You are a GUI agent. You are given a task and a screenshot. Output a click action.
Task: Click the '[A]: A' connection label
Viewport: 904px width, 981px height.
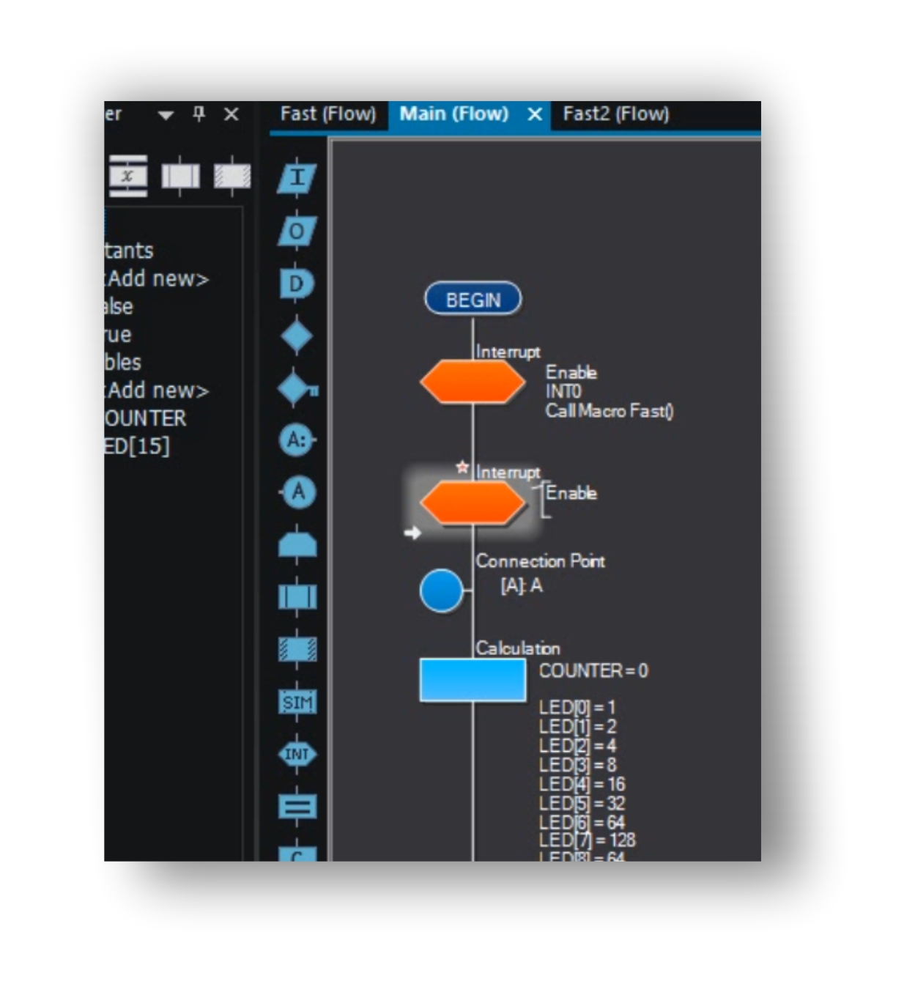[522, 586]
